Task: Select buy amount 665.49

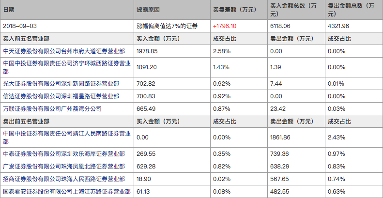Action: coord(146,108)
